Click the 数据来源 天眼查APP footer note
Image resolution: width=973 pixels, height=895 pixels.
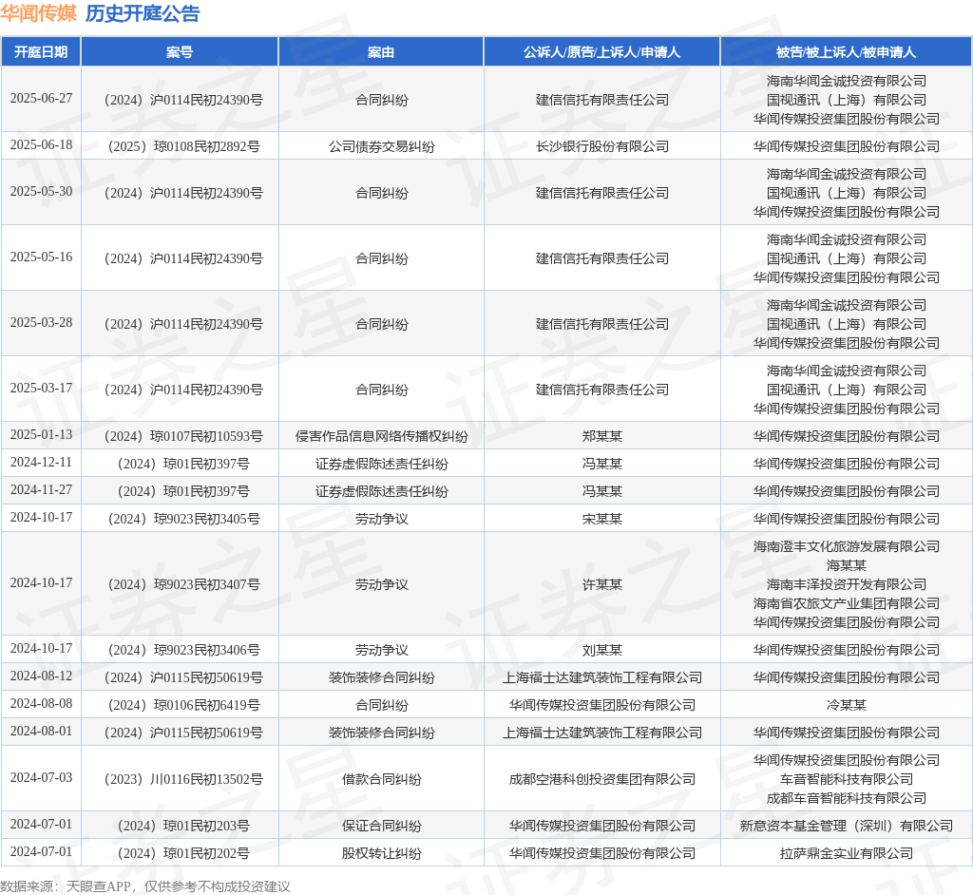click(144, 886)
